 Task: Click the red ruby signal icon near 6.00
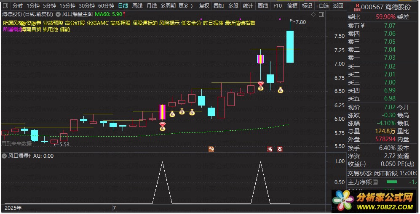click(162, 125)
